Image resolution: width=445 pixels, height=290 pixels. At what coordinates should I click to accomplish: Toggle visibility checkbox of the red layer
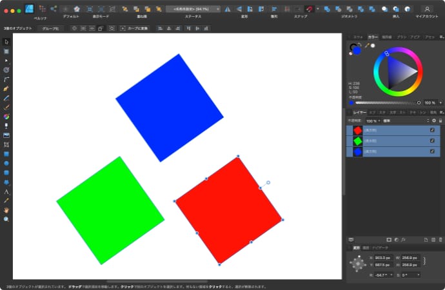pos(432,130)
